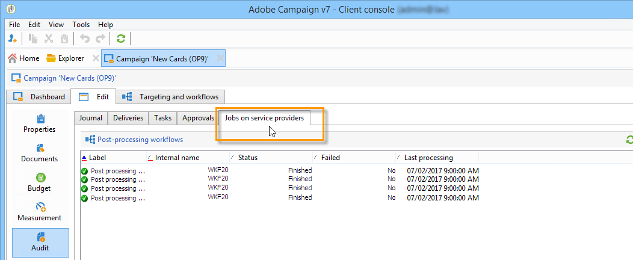Screen dimensions: 633x260
Task: Open the Tools menu
Action: tap(81, 25)
